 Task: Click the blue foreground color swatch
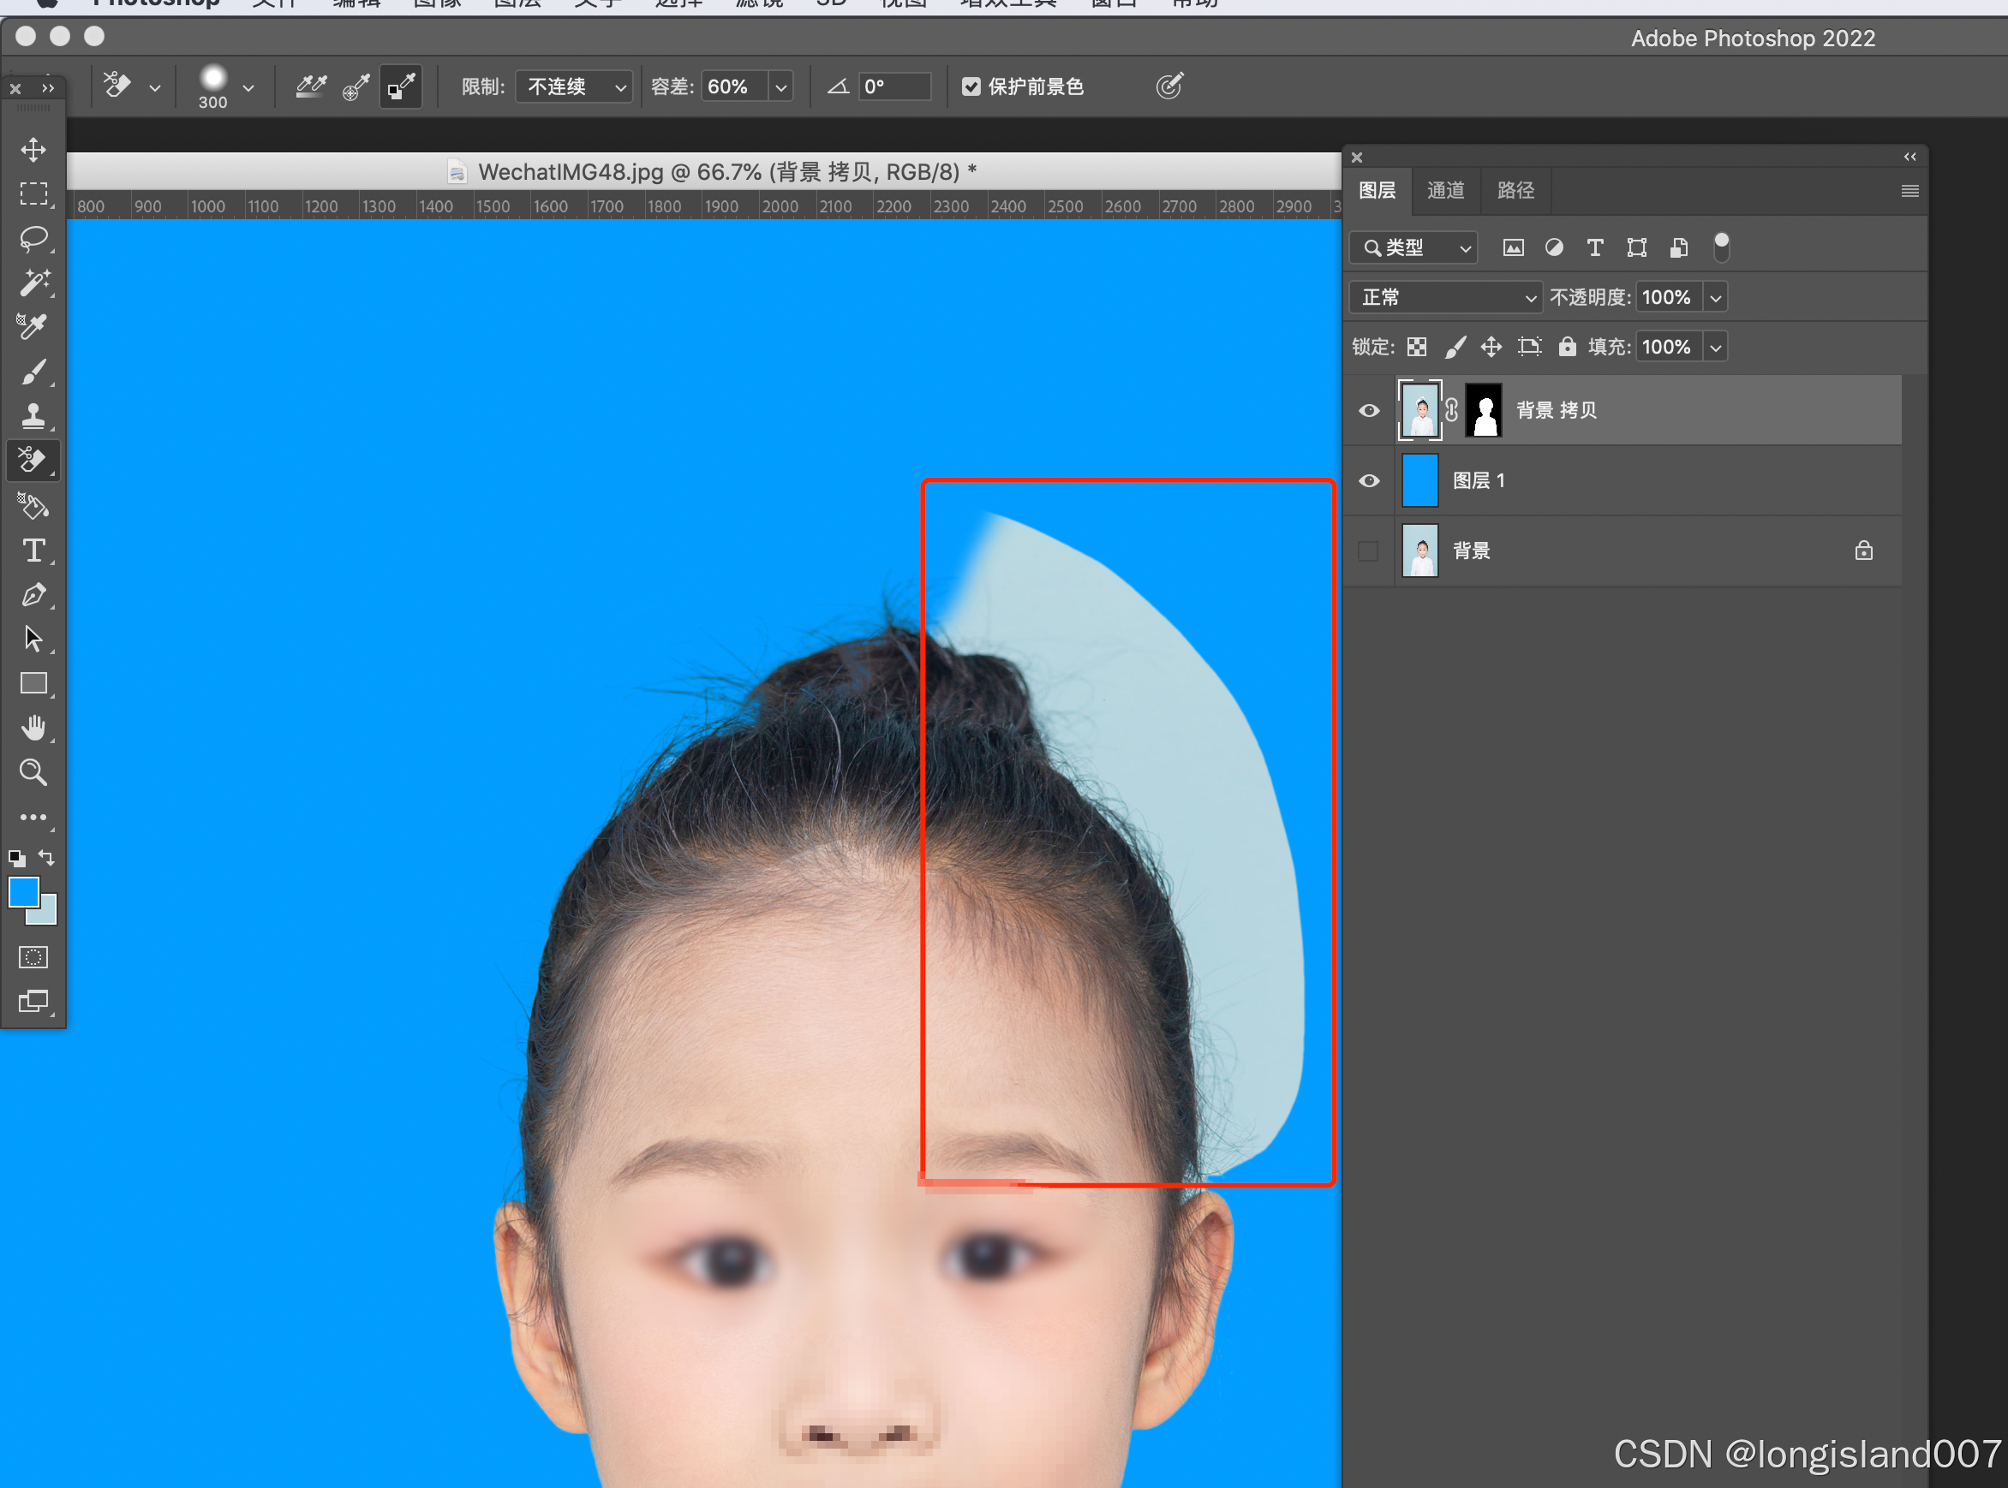tap(23, 893)
